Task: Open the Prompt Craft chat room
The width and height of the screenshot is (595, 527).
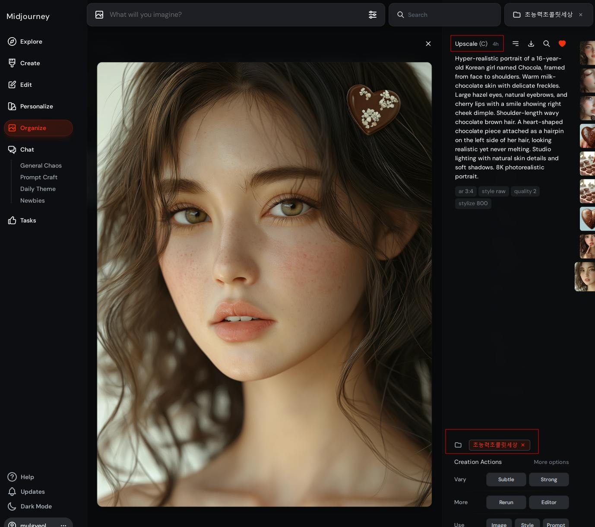Action: [x=39, y=177]
